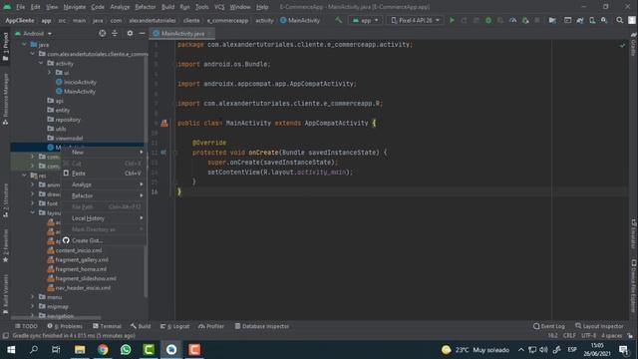Open the SDK Manager toolbar icon
This screenshot has height=359, width=638.
click(x=604, y=20)
